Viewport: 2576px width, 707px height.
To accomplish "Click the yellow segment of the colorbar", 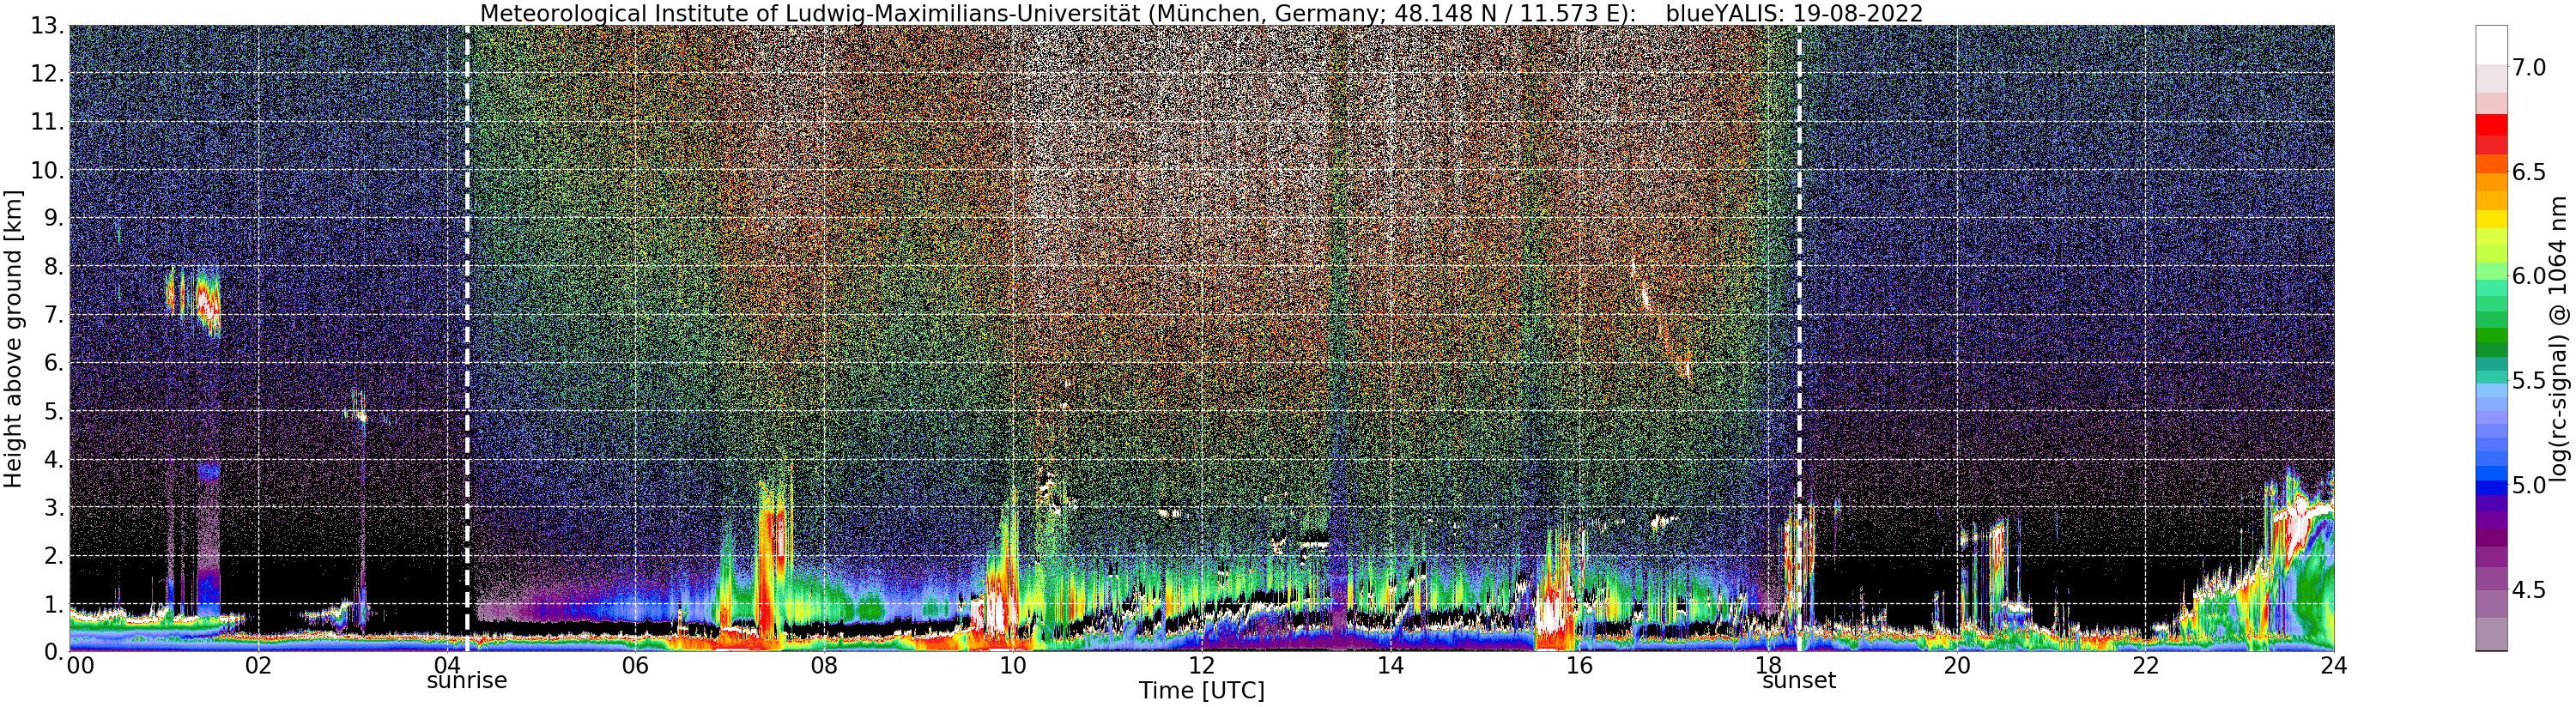I will tap(2491, 219).
